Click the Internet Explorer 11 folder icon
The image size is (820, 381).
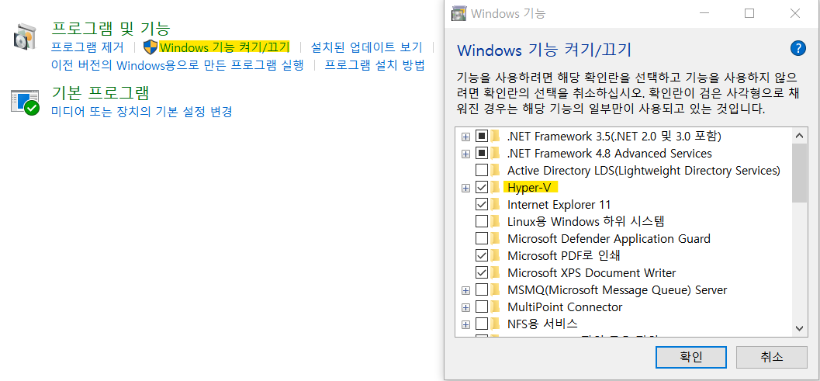click(495, 204)
